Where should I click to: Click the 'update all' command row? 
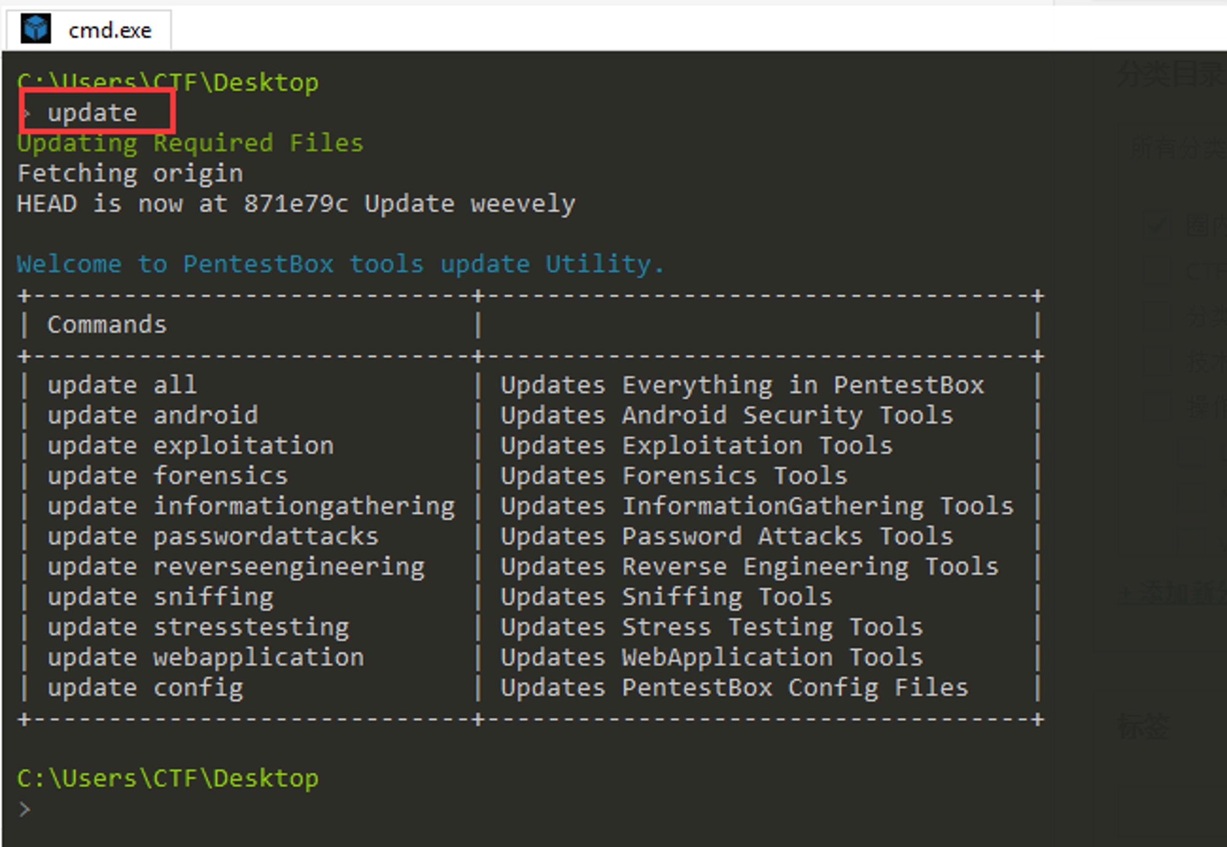[x=123, y=385]
